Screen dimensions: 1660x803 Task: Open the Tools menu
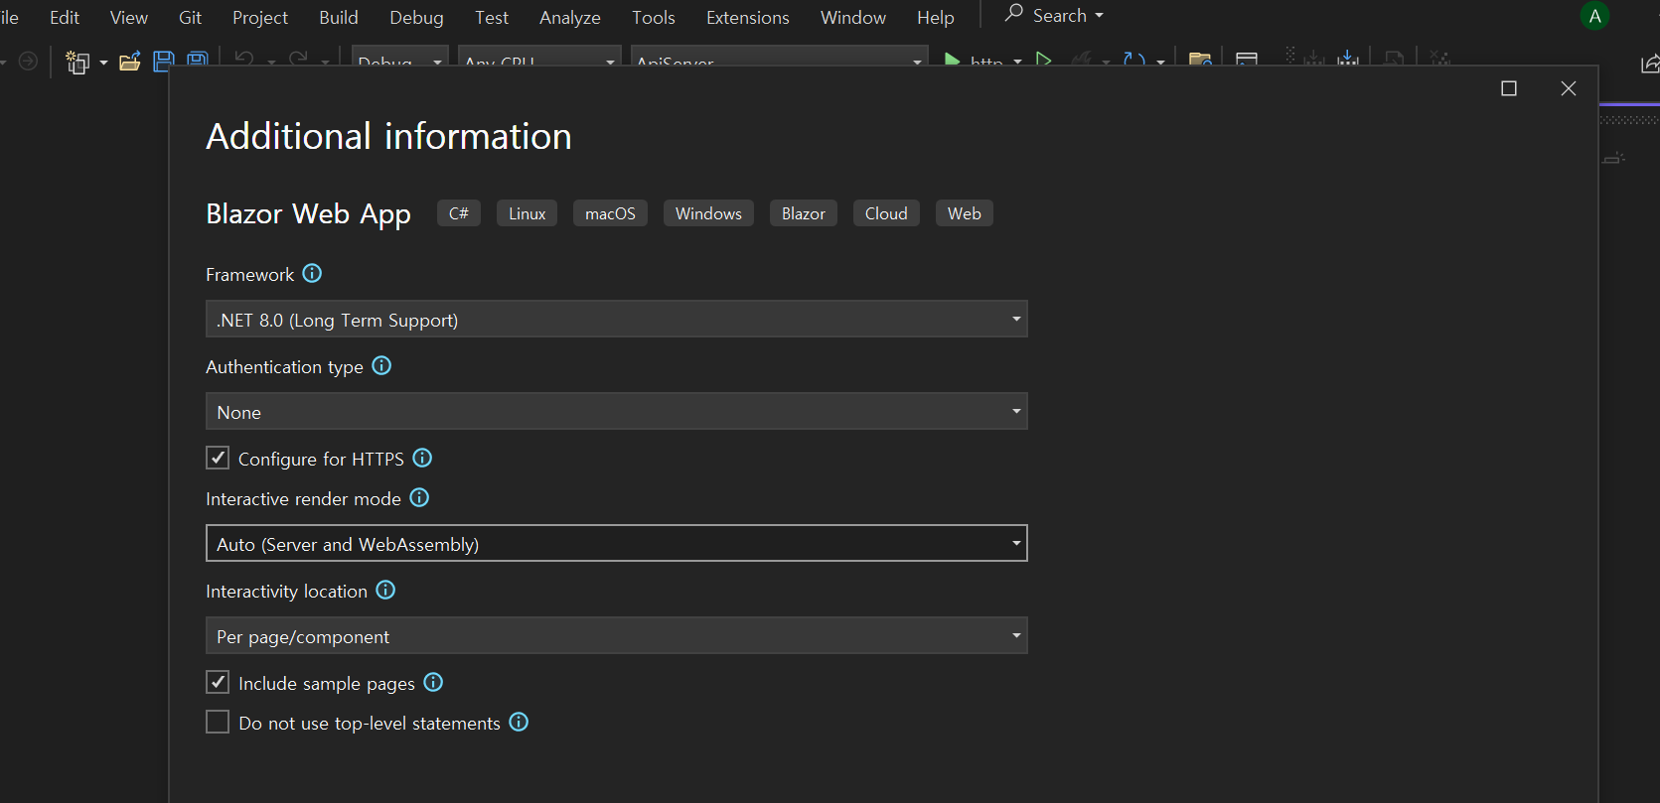[x=654, y=18]
